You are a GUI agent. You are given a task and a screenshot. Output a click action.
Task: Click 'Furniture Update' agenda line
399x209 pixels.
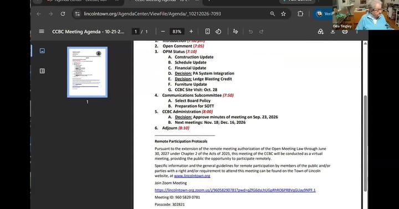click(x=191, y=84)
